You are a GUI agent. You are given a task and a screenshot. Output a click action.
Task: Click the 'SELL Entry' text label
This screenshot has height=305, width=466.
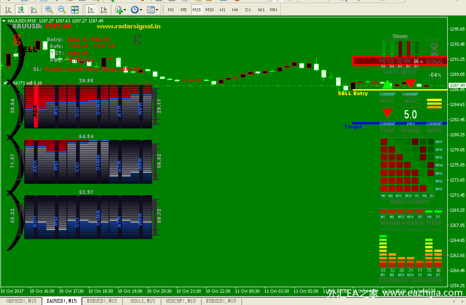click(353, 93)
